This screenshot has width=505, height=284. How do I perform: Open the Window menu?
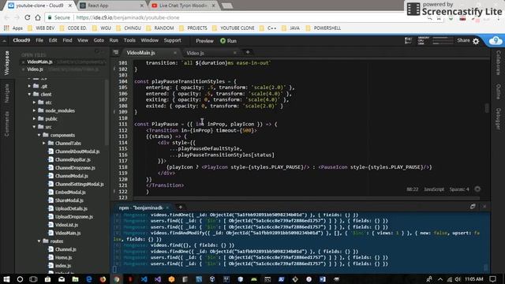pyautogui.click(x=149, y=40)
